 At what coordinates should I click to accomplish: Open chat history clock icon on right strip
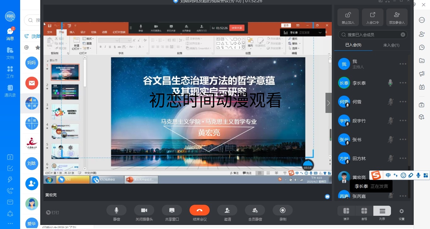pyautogui.click(x=422, y=47)
